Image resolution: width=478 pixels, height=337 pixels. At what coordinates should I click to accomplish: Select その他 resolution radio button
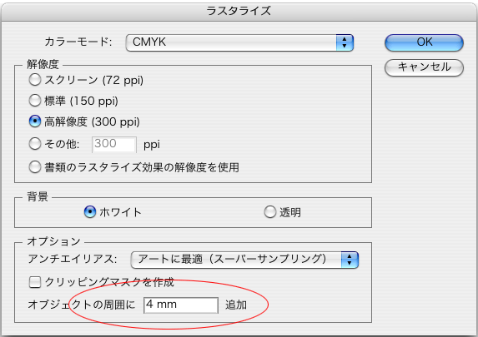35,144
